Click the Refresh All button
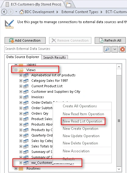 pos(110,40)
